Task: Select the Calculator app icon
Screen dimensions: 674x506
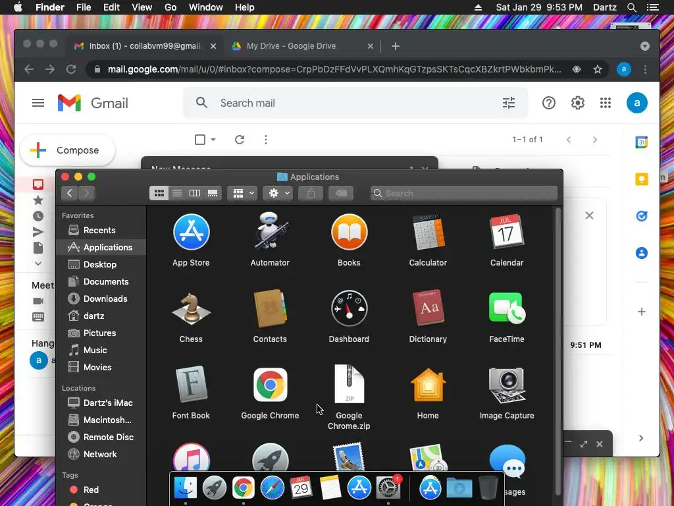Action: [428, 233]
